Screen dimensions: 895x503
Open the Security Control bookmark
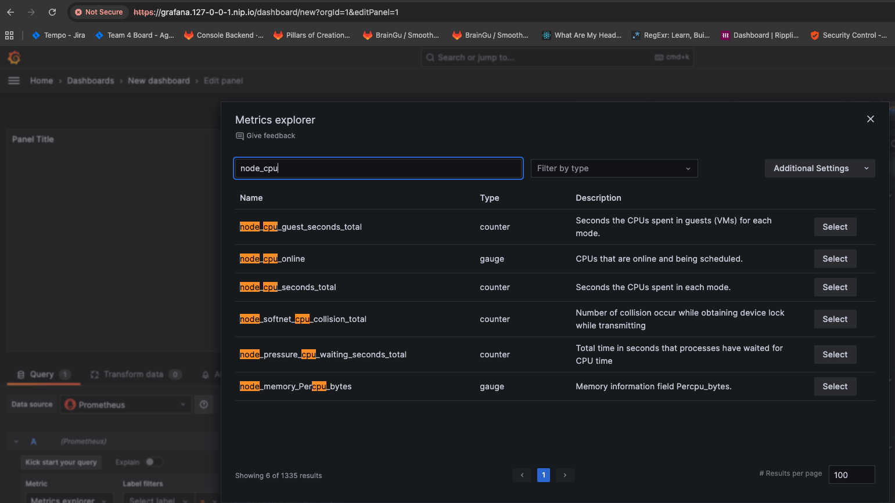click(849, 35)
